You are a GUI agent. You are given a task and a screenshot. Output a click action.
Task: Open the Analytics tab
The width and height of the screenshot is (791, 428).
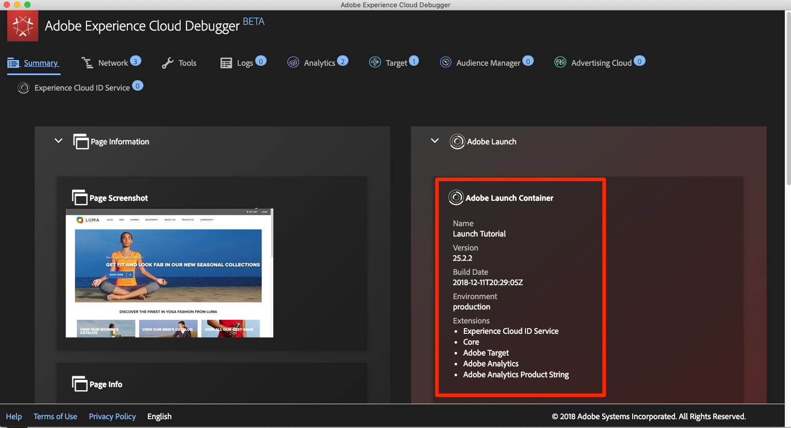coord(318,63)
